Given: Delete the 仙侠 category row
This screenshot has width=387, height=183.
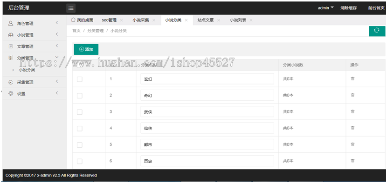Looking at the screenshot, I should click(352, 128).
